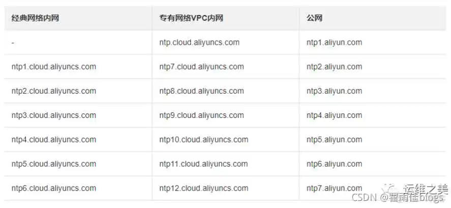
Task: Click ntp6.aliyun.com public address
Action: (x=334, y=164)
